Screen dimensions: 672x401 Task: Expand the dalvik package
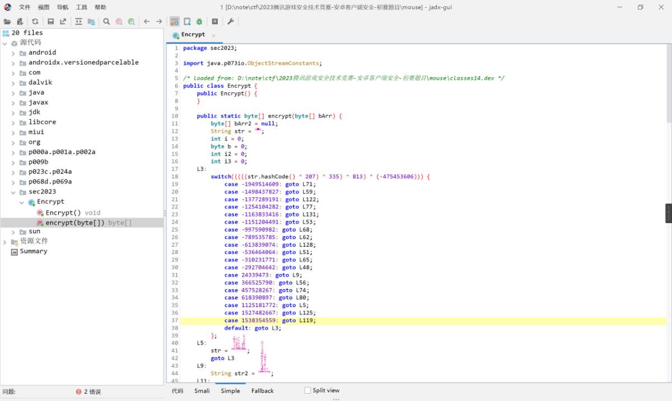pyautogui.click(x=13, y=83)
